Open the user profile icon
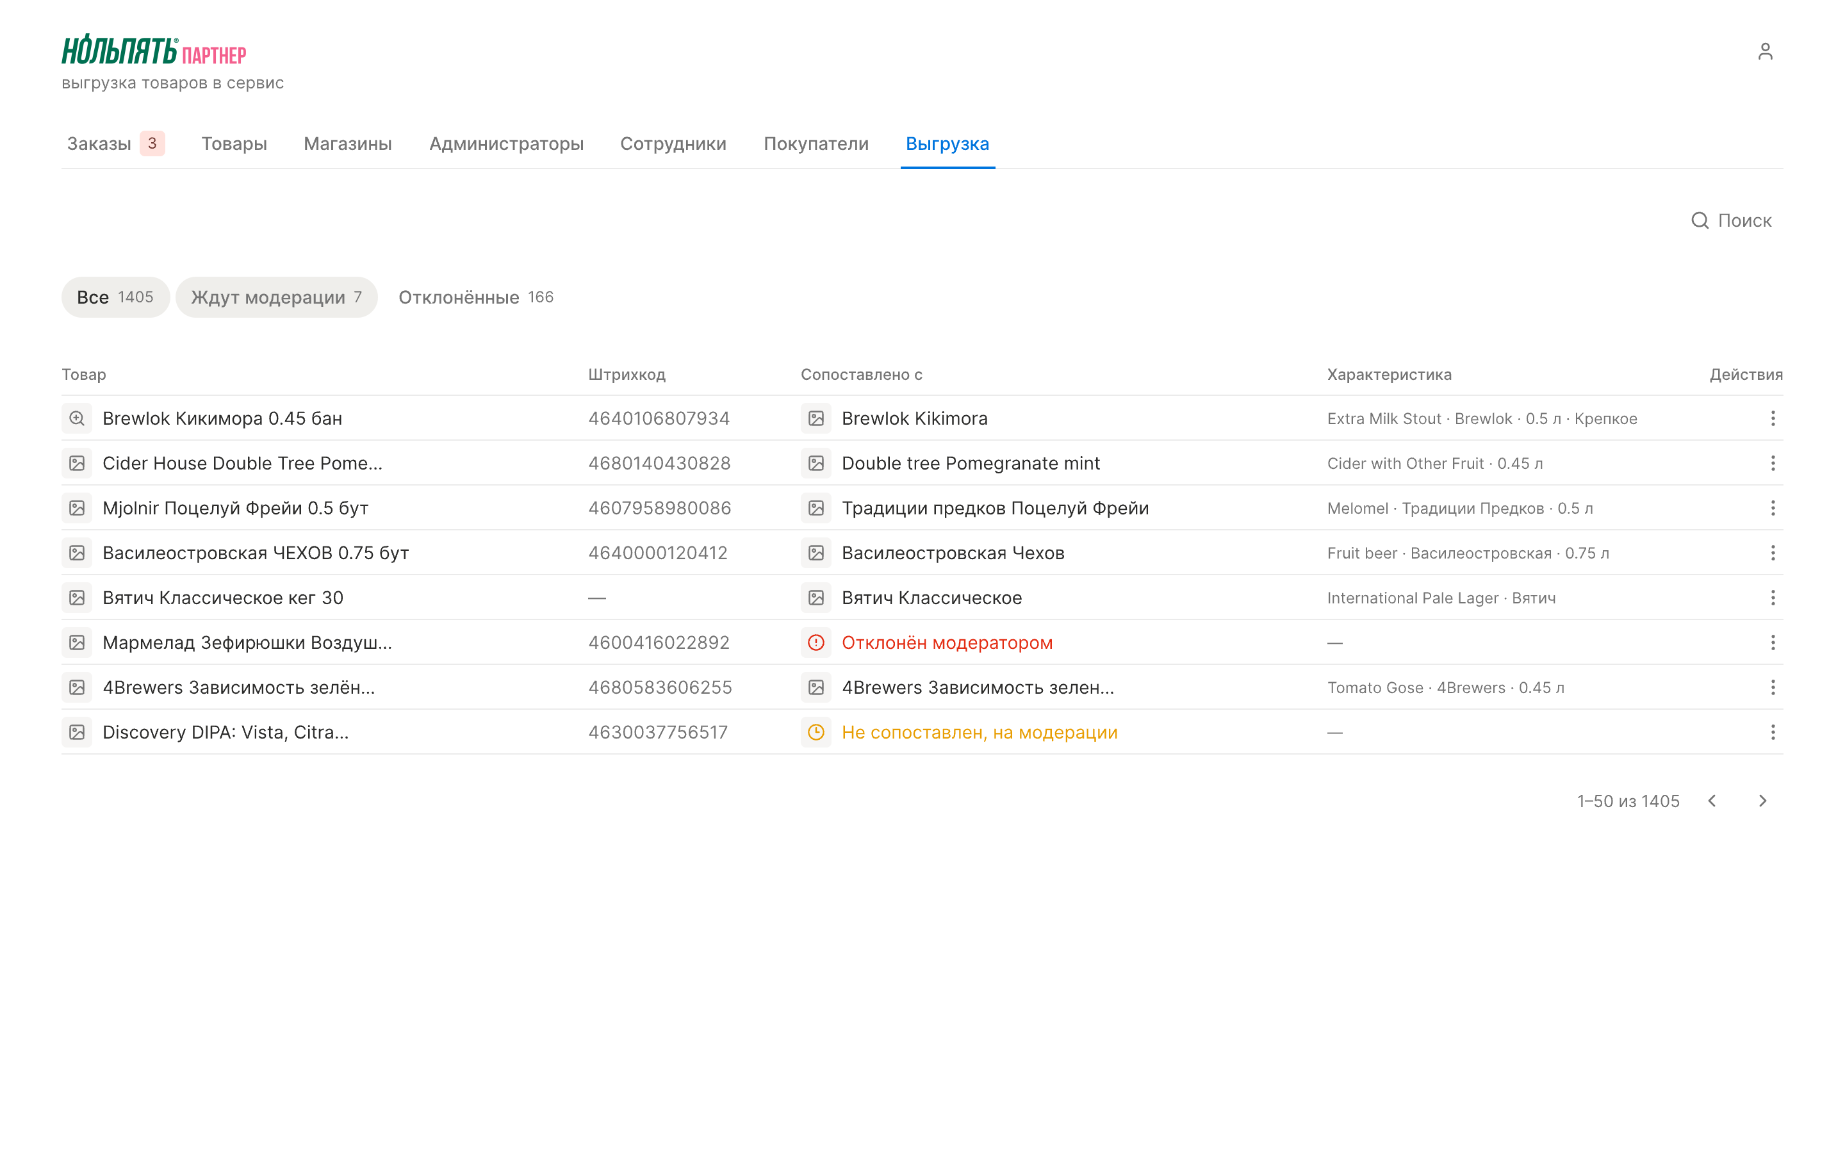This screenshot has height=1153, width=1845. tap(1765, 51)
